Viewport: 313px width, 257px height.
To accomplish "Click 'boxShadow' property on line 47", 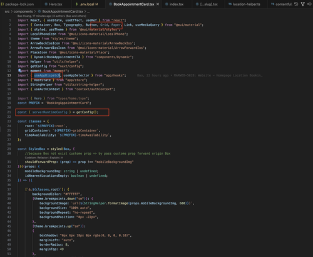I will (x=48, y=236).
